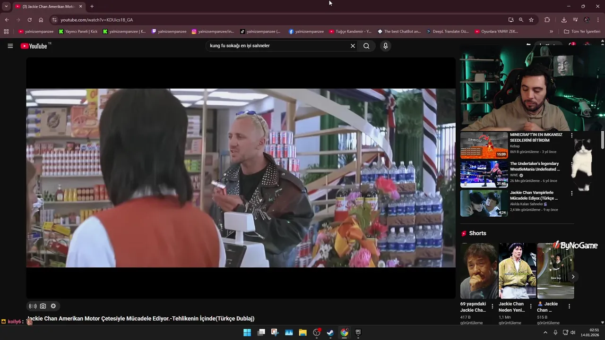The image size is (605, 340).
Task: Click the Shorts section heading
Action: coord(477,233)
